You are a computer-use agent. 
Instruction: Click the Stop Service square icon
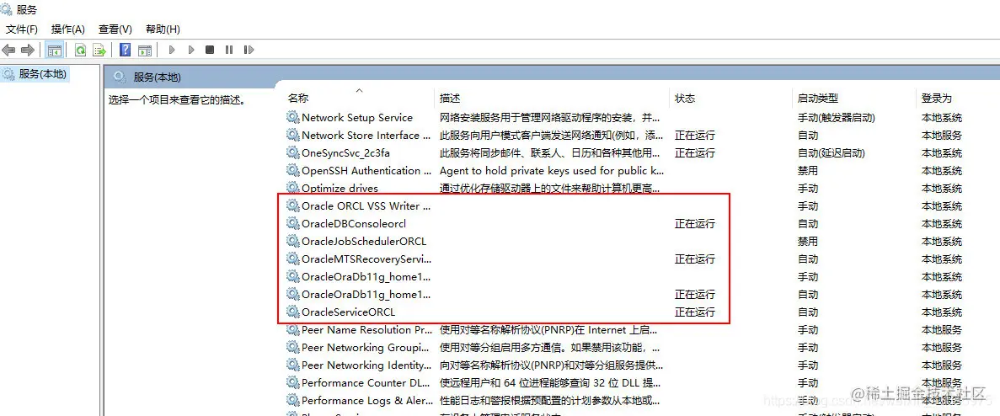click(x=210, y=50)
